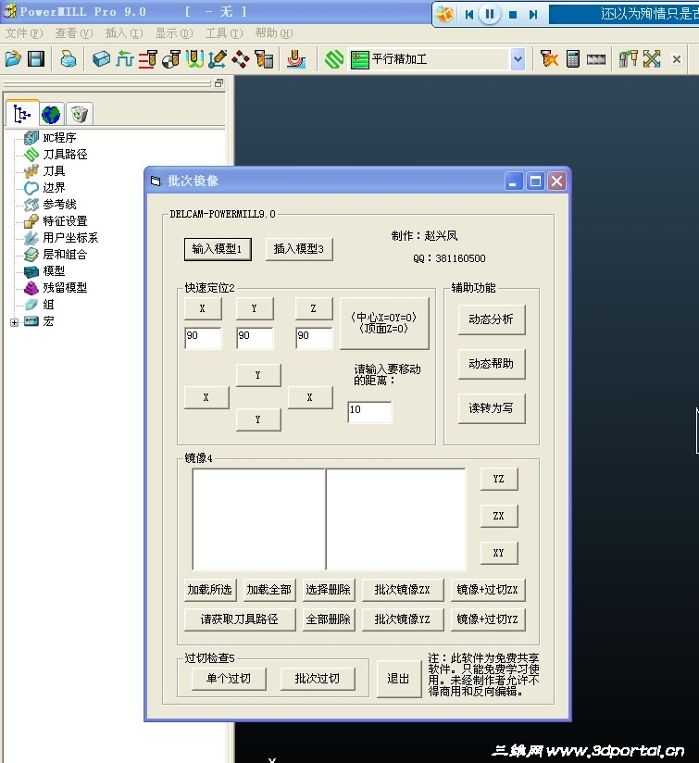The image size is (699, 763).
Task: Click the 加载所选 button
Action: 210,590
